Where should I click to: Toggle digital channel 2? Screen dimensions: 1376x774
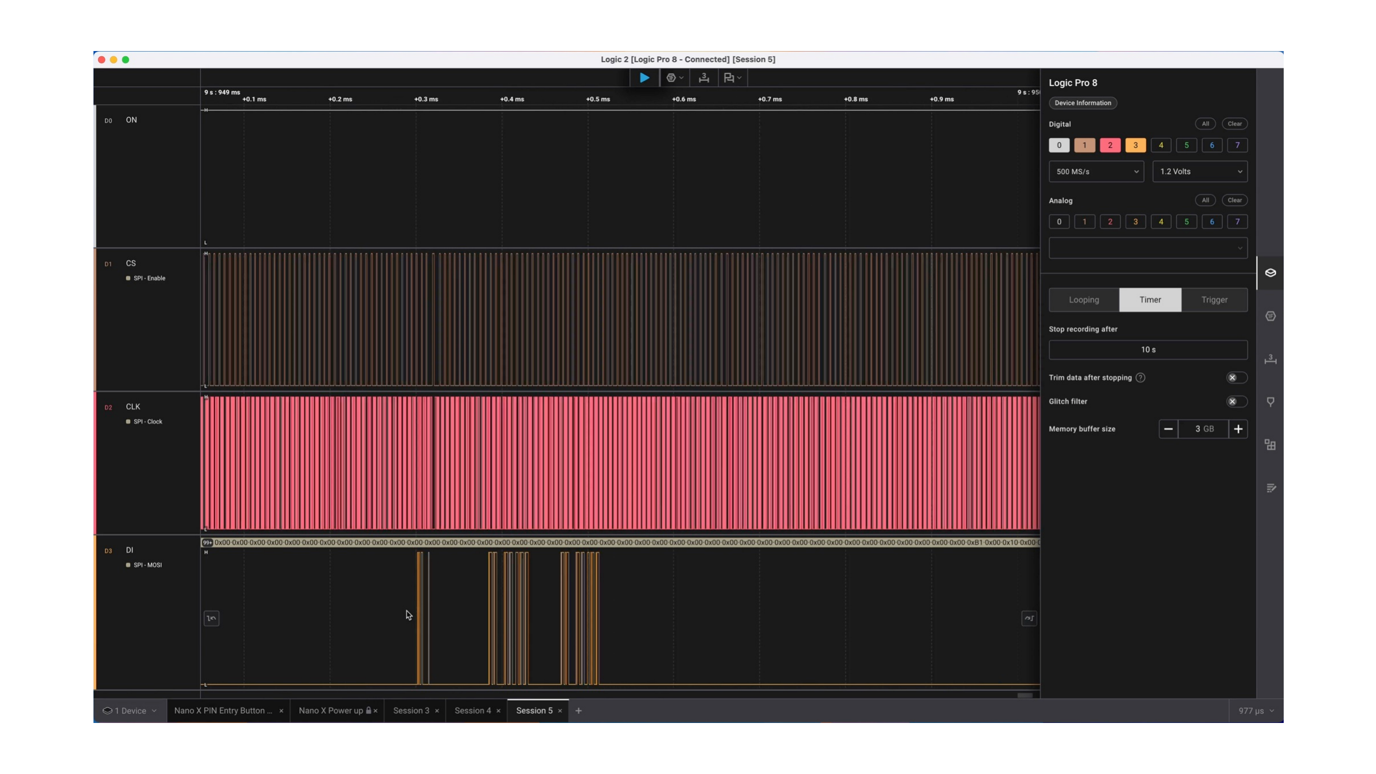tap(1110, 145)
